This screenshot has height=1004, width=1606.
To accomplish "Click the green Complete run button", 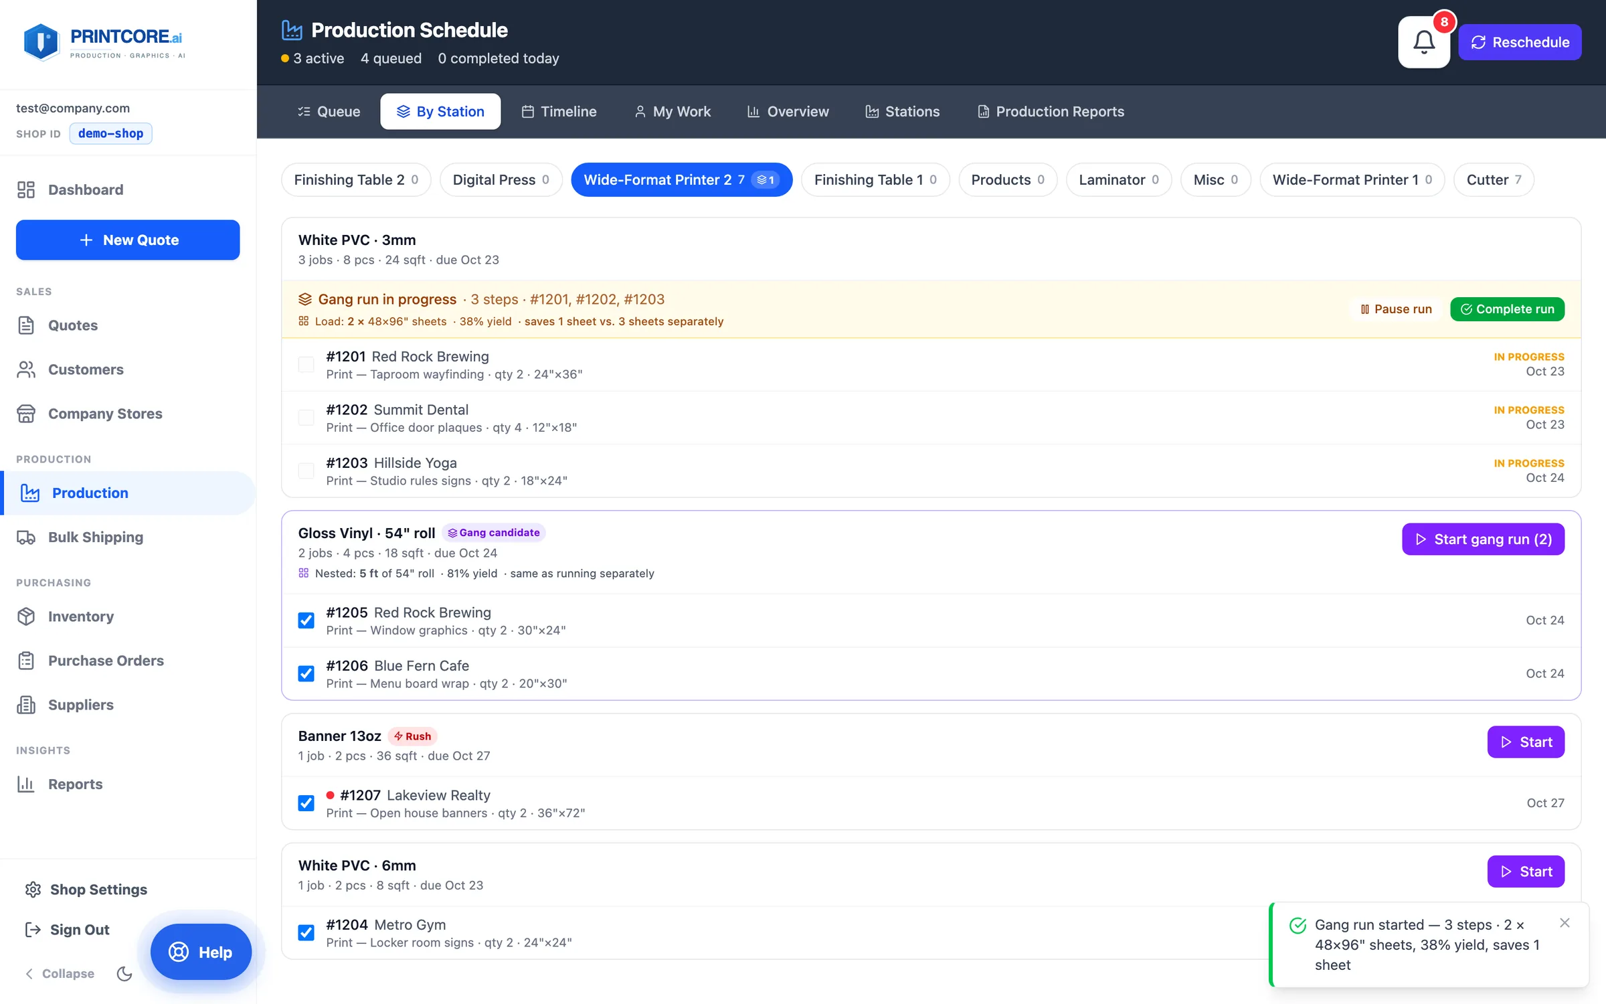I will tap(1507, 309).
